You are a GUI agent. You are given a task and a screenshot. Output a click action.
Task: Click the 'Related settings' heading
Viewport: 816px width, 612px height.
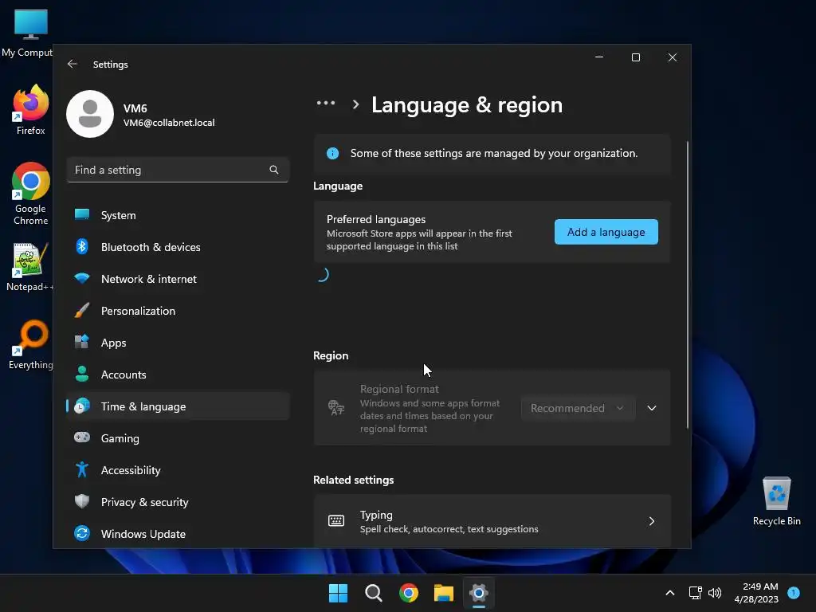(353, 480)
